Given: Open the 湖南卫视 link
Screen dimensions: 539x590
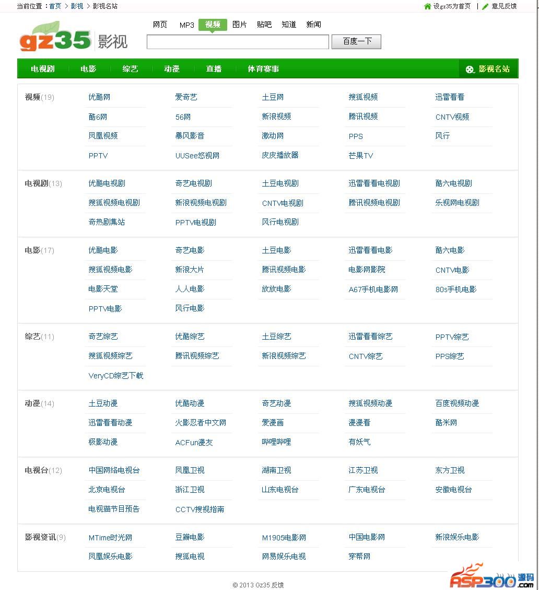Looking at the screenshot, I should pyautogui.click(x=276, y=470).
